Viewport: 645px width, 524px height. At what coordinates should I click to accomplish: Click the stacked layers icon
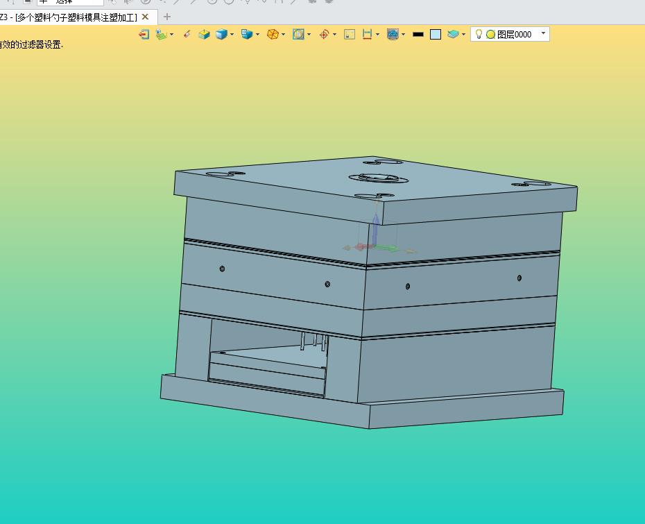[452, 34]
